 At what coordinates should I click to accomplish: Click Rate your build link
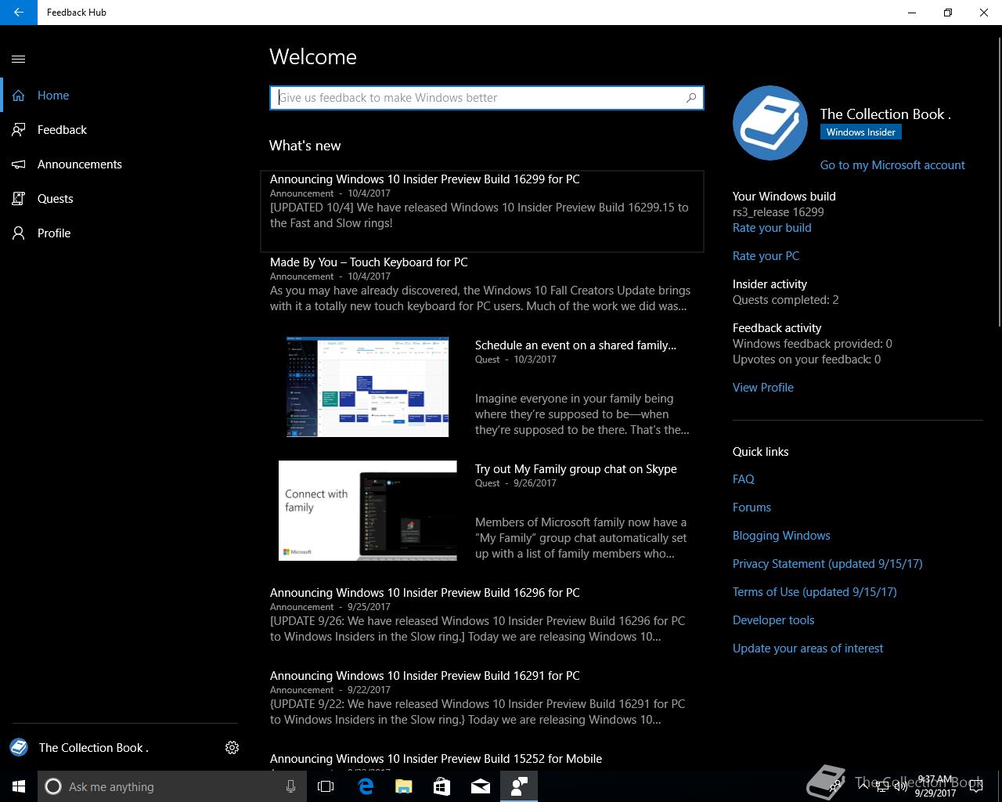(772, 228)
